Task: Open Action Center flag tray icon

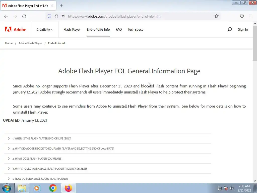Action: [226, 188]
